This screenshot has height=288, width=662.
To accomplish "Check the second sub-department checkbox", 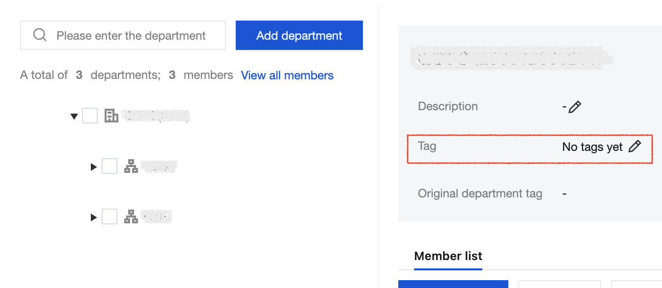I will coord(110,216).
